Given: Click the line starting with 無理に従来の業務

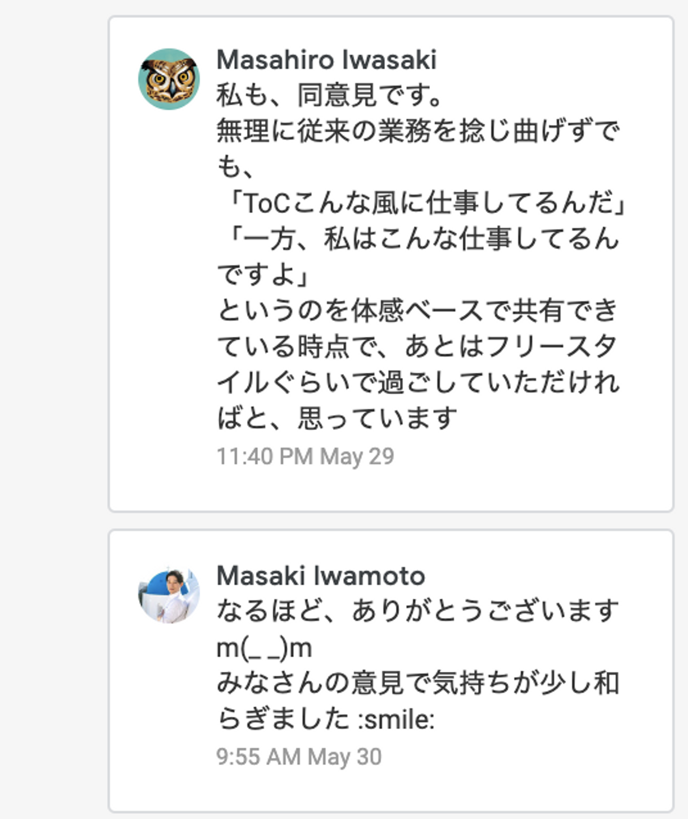Looking at the screenshot, I should coord(418,131).
